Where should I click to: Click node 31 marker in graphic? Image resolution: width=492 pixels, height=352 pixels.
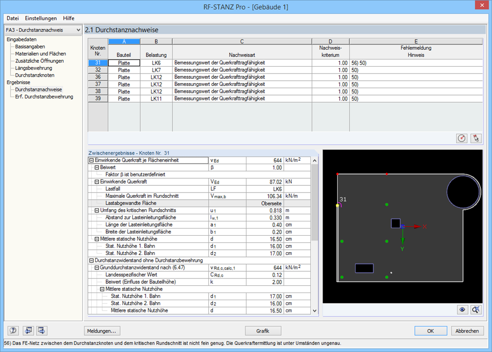point(338,206)
